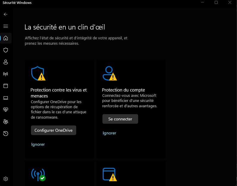237x186 pixels.
Task: Click the app window warning icon card
Action: coord(110,175)
